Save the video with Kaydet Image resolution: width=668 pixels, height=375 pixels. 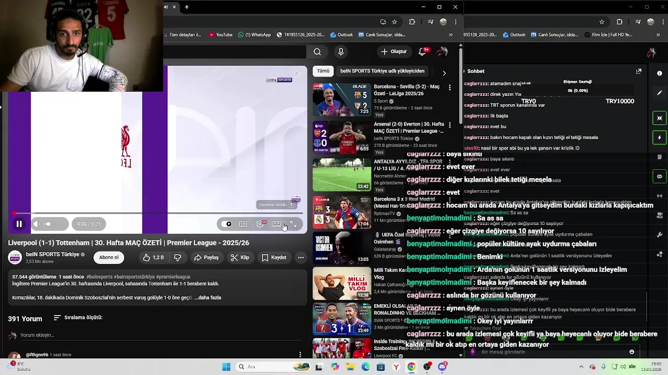(274, 257)
